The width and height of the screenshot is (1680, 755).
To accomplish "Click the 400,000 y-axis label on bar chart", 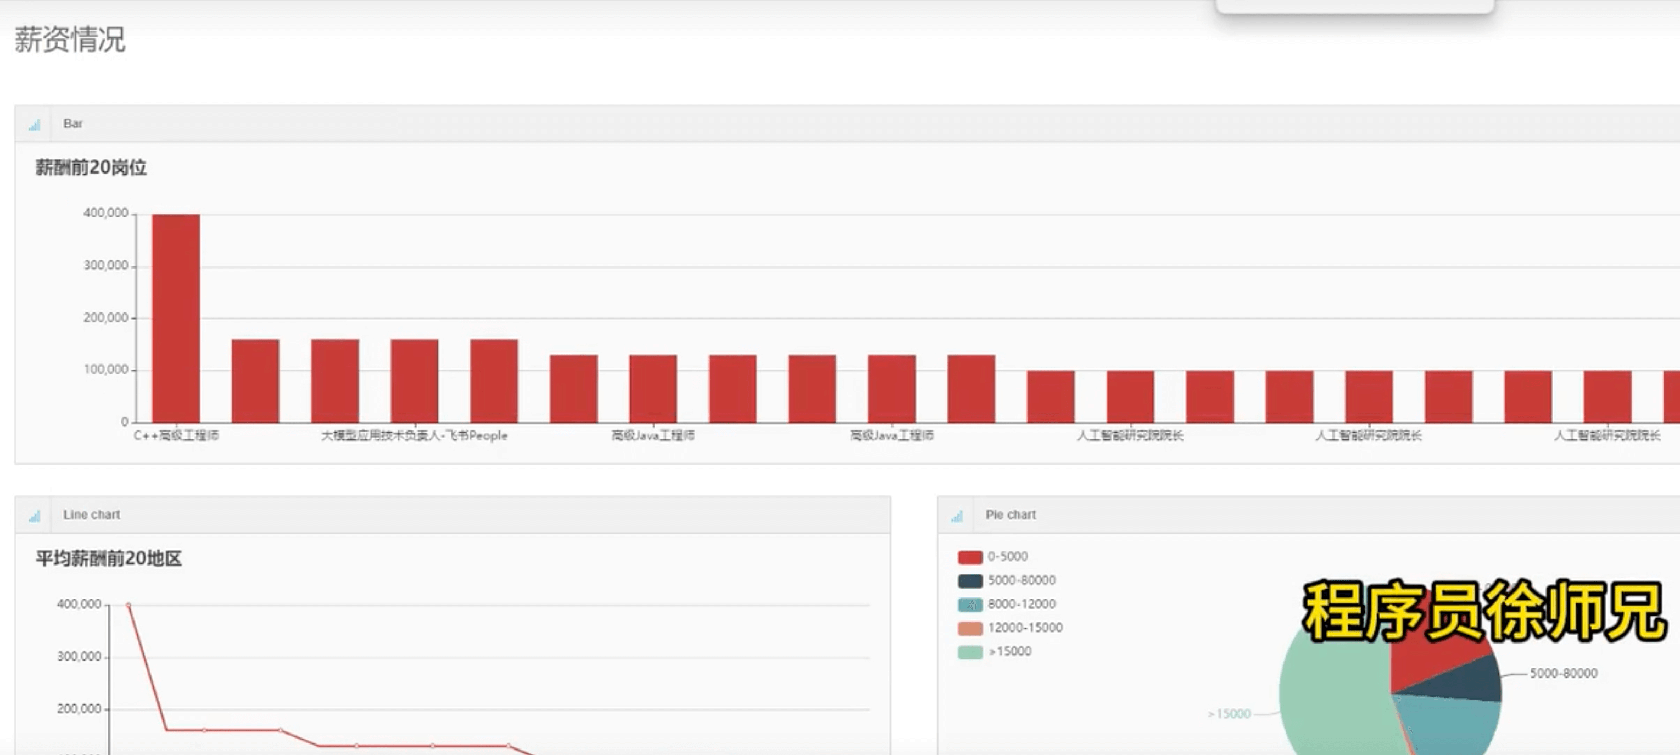I will pos(105,213).
